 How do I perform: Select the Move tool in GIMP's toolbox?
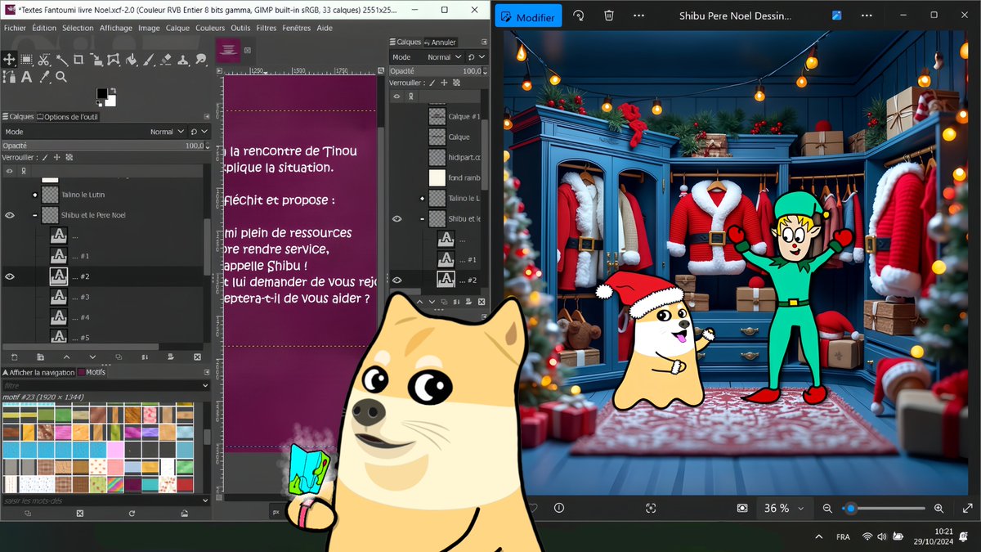coord(9,59)
